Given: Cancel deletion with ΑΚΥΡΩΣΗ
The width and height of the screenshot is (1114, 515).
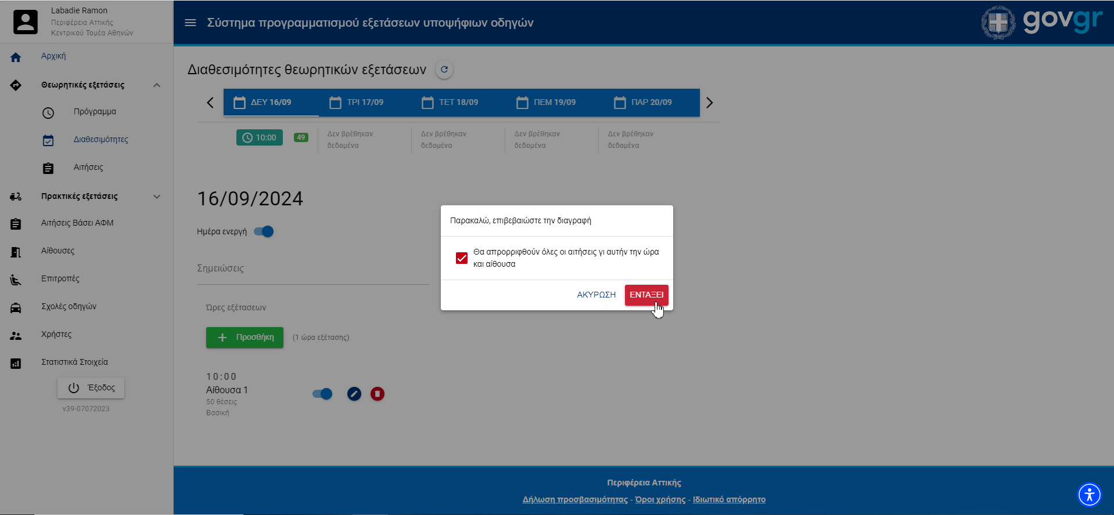Looking at the screenshot, I should [596, 295].
